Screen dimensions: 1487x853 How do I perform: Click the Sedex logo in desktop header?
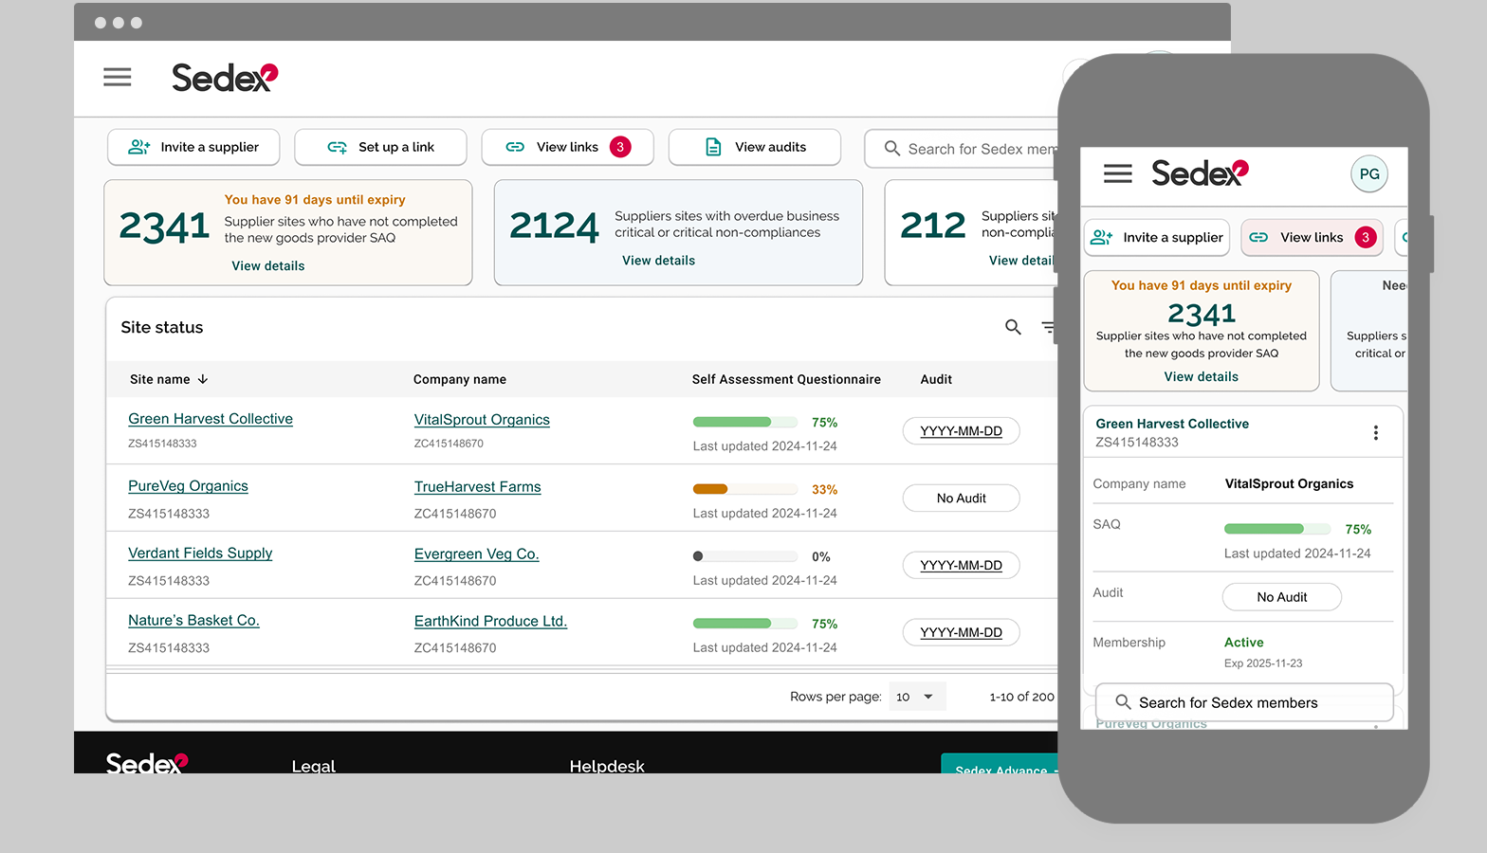(225, 77)
